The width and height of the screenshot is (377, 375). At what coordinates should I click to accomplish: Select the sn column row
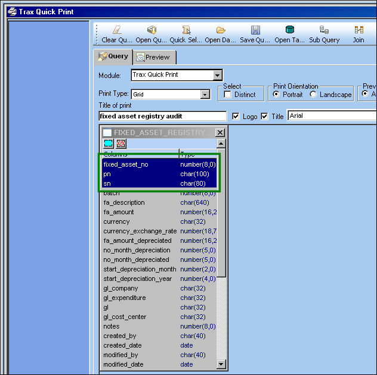[160, 183]
